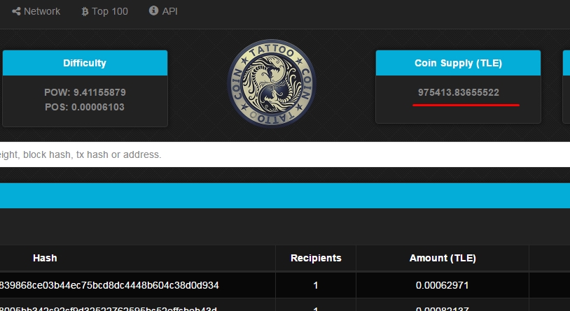Open the Top 100 menu item
Image resolution: width=570 pixels, height=311 pixels.
tap(105, 11)
